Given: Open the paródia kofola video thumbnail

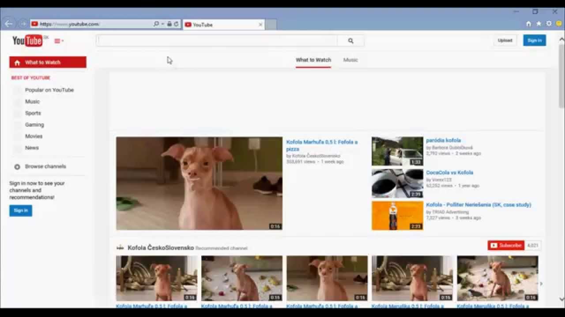Looking at the screenshot, I should pyautogui.click(x=397, y=151).
